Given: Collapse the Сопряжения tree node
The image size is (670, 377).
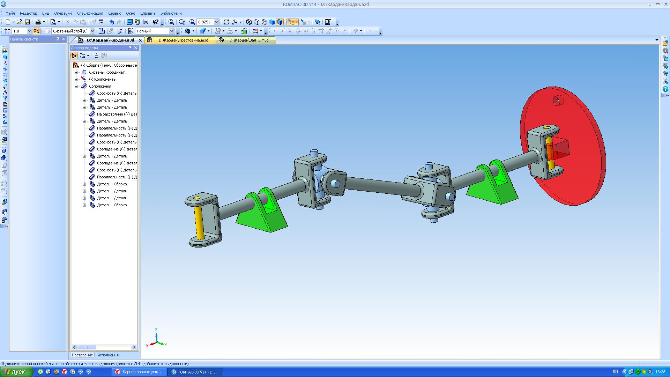Looking at the screenshot, I should tap(76, 86).
